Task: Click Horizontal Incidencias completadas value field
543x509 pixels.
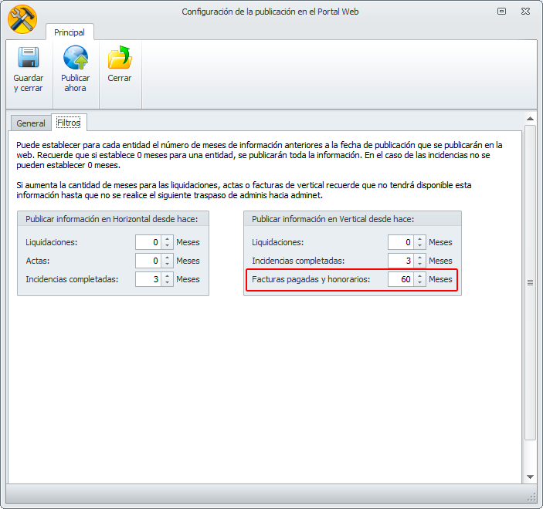Action: 148,279
